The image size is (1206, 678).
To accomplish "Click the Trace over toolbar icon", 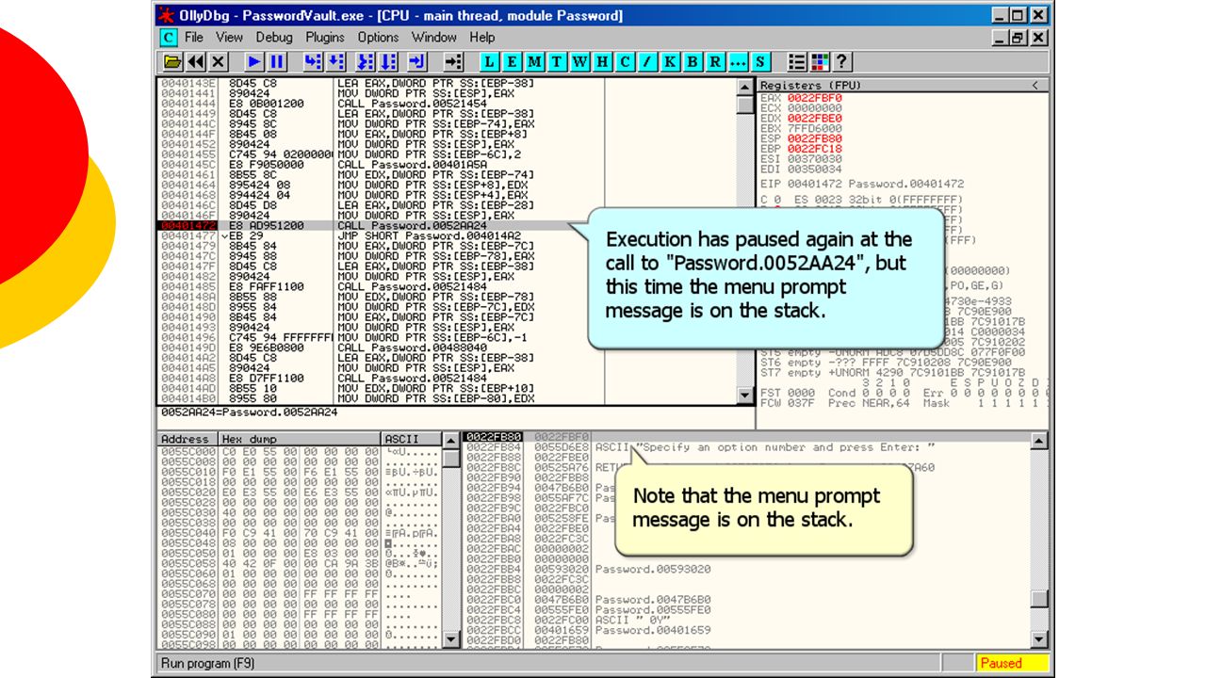I will click(x=389, y=62).
